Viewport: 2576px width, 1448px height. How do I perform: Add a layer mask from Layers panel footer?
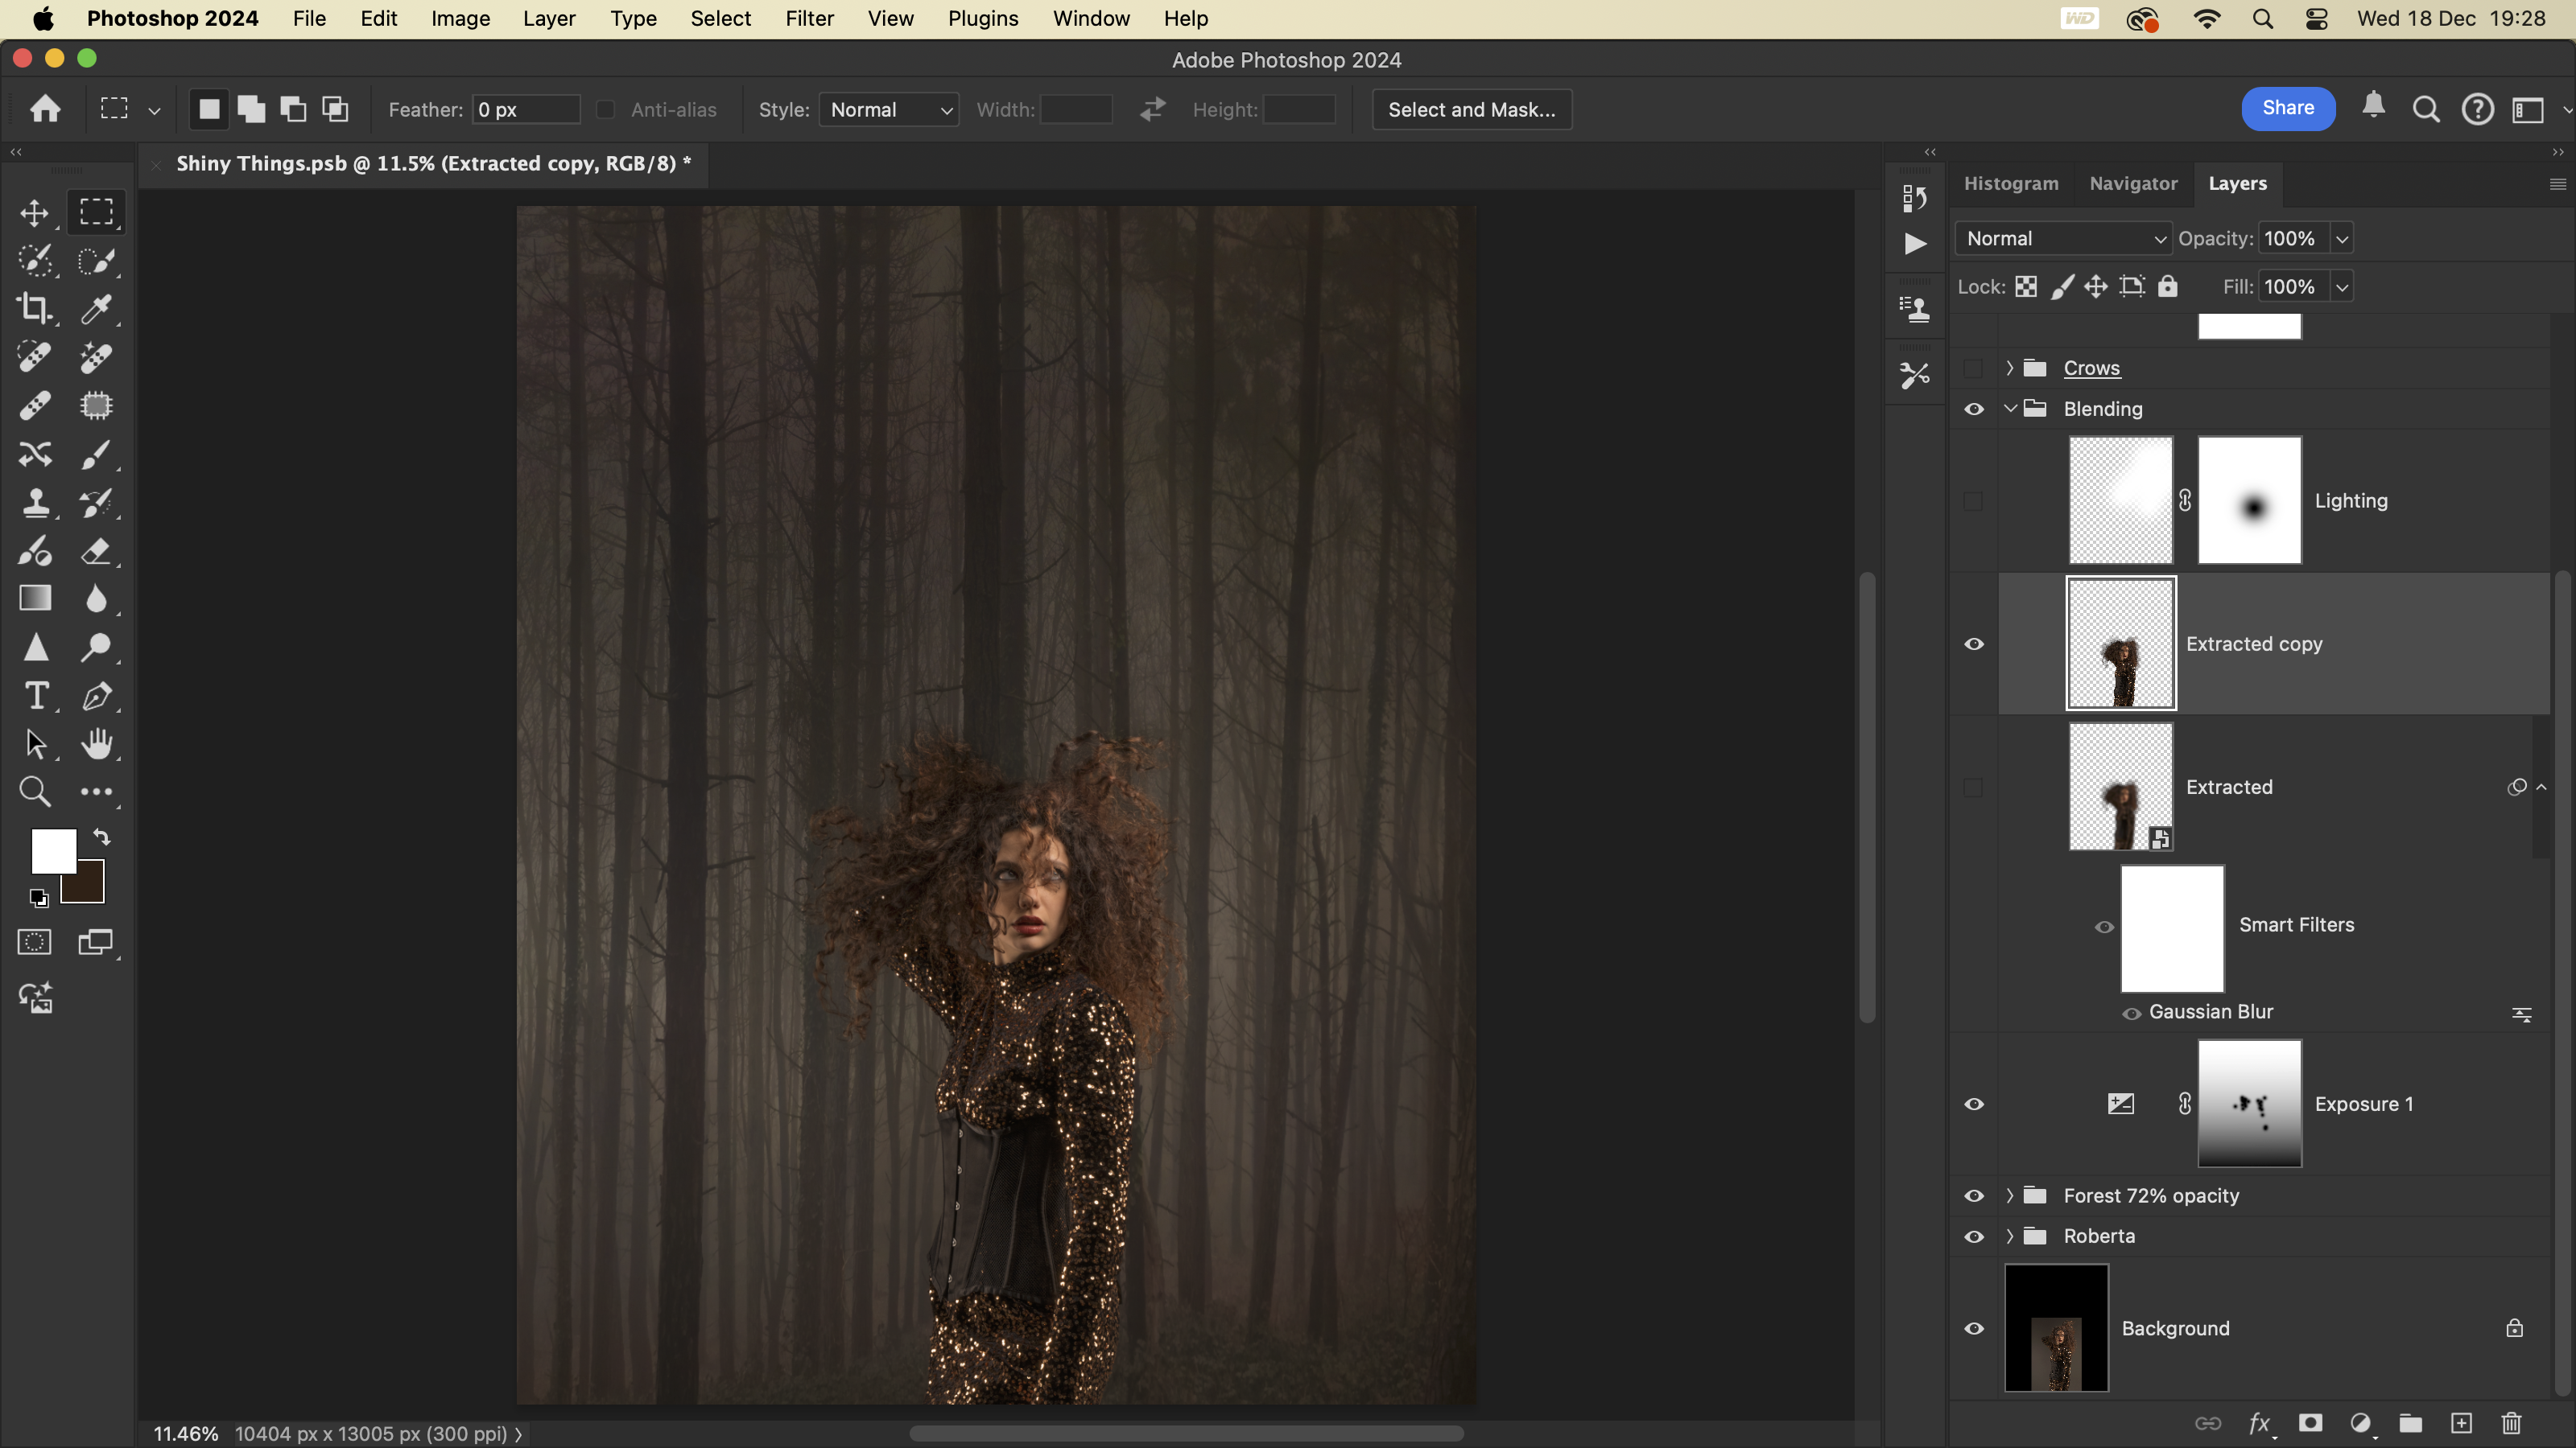pyautogui.click(x=2310, y=1423)
